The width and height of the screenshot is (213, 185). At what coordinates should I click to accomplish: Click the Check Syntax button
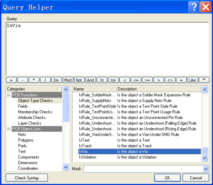(x=27, y=178)
